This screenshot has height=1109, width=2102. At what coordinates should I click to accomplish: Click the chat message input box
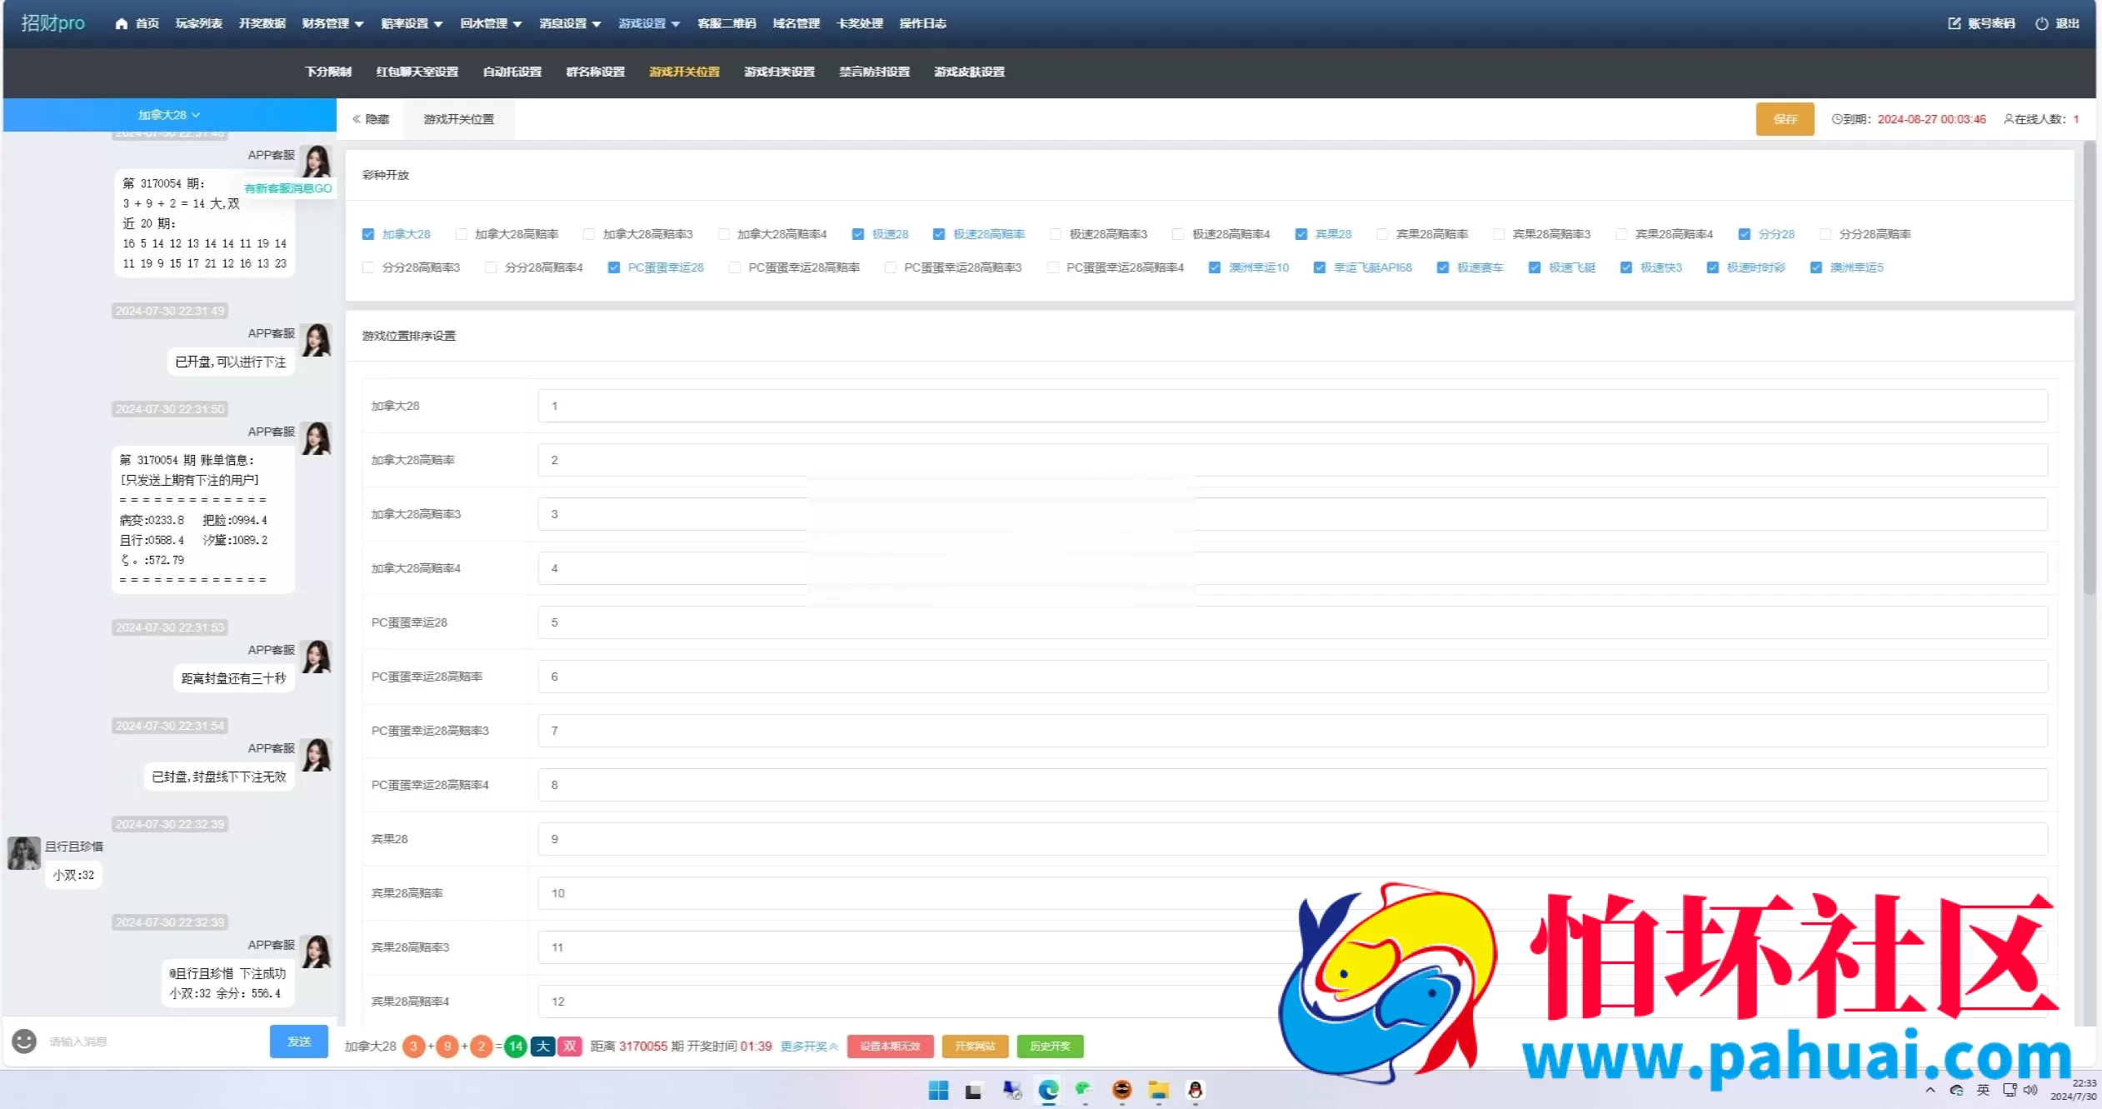click(x=154, y=1042)
